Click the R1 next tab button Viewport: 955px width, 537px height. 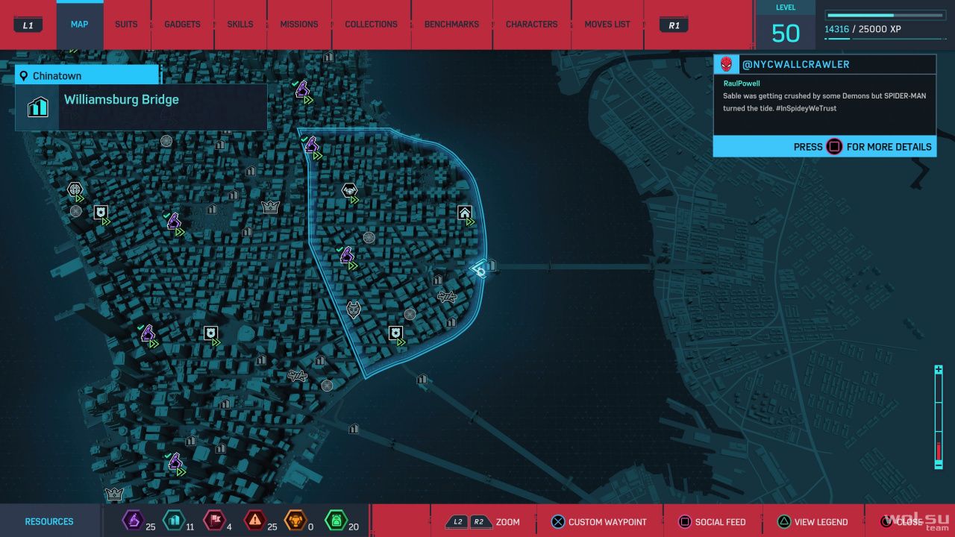pyautogui.click(x=674, y=25)
